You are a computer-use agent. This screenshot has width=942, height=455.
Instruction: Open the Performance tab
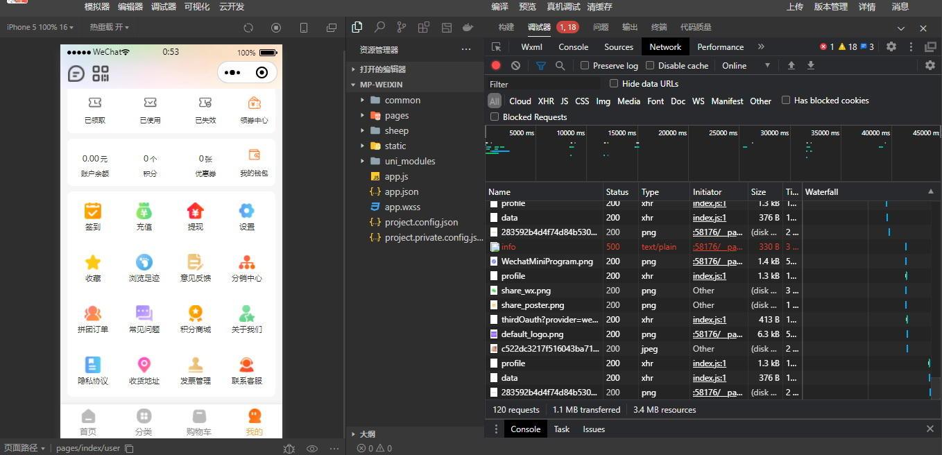(x=720, y=47)
